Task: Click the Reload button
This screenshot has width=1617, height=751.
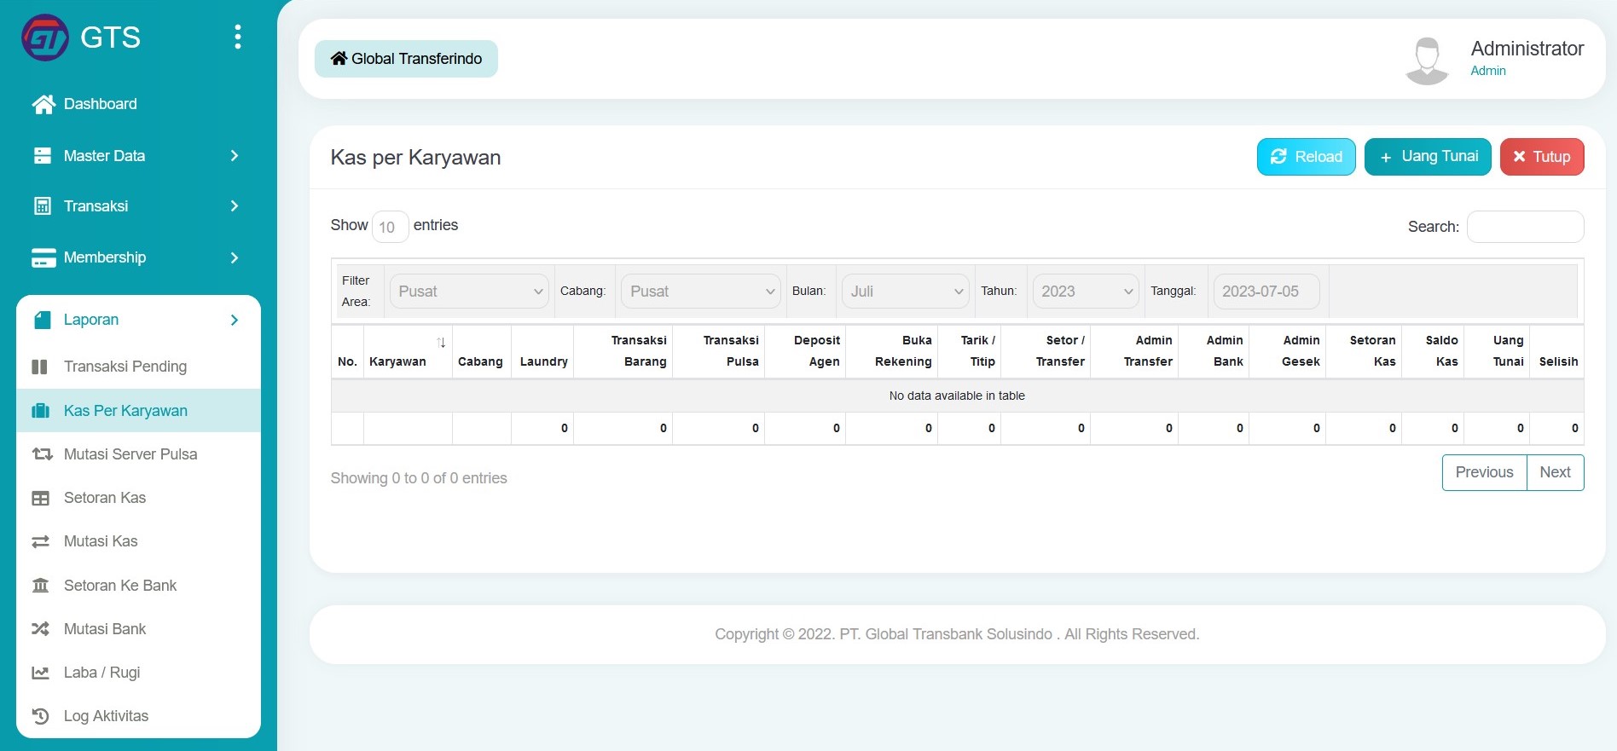Action: point(1306,157)
